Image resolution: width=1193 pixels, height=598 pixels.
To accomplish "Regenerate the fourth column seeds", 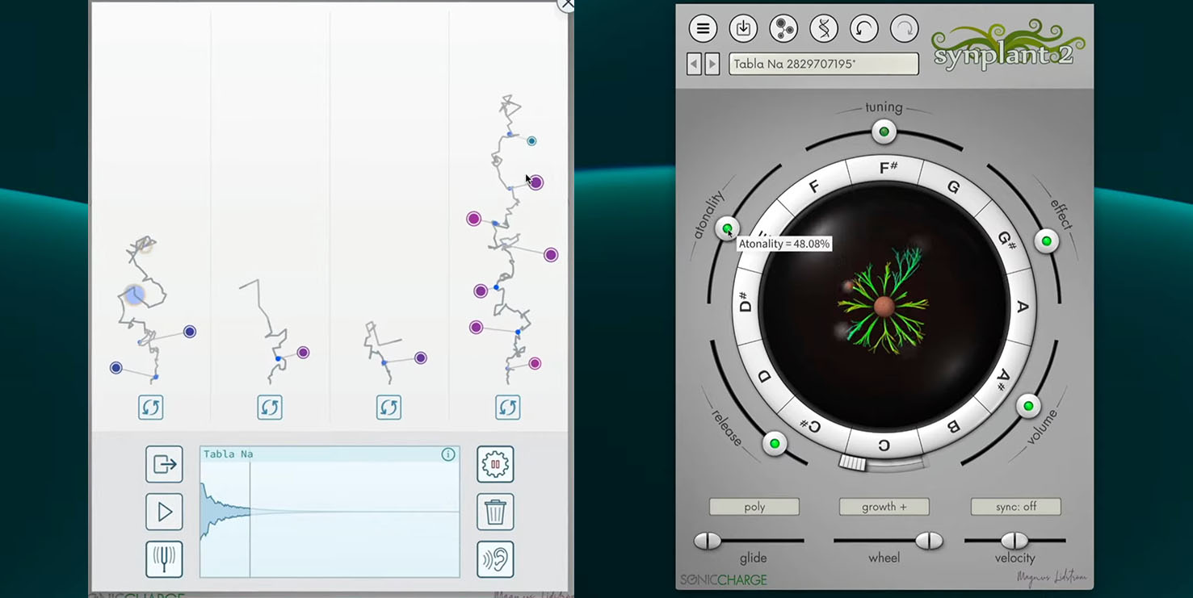I will click(507, 408).
